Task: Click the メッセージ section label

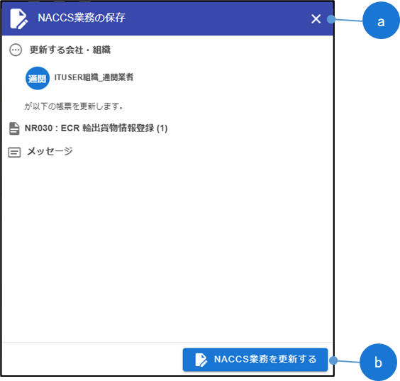Action: tap(50, 151)
